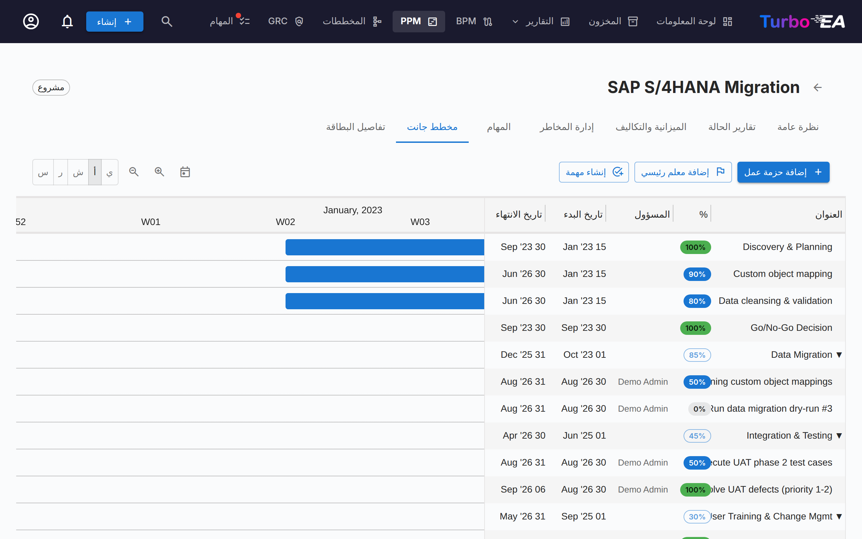Open the المهام tasks nav item
This screenshot has width=862, height=539.
[229, 21]
